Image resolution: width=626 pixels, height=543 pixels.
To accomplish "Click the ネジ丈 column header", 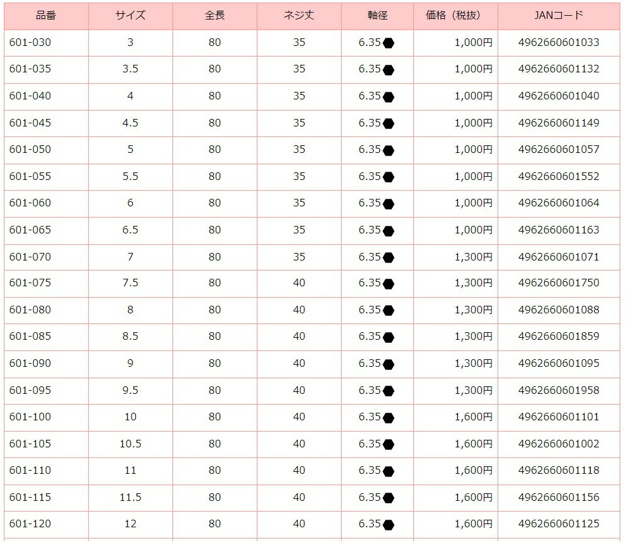I will coord(299,16).
